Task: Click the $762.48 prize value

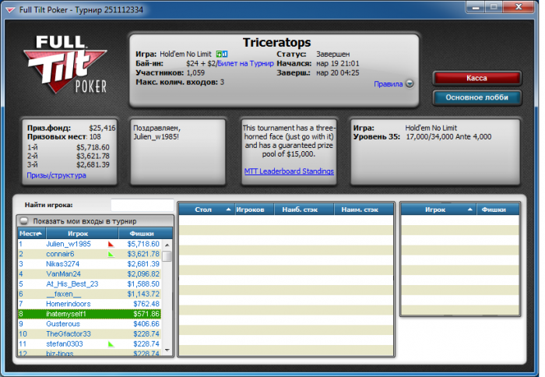Action: [146, 304]
